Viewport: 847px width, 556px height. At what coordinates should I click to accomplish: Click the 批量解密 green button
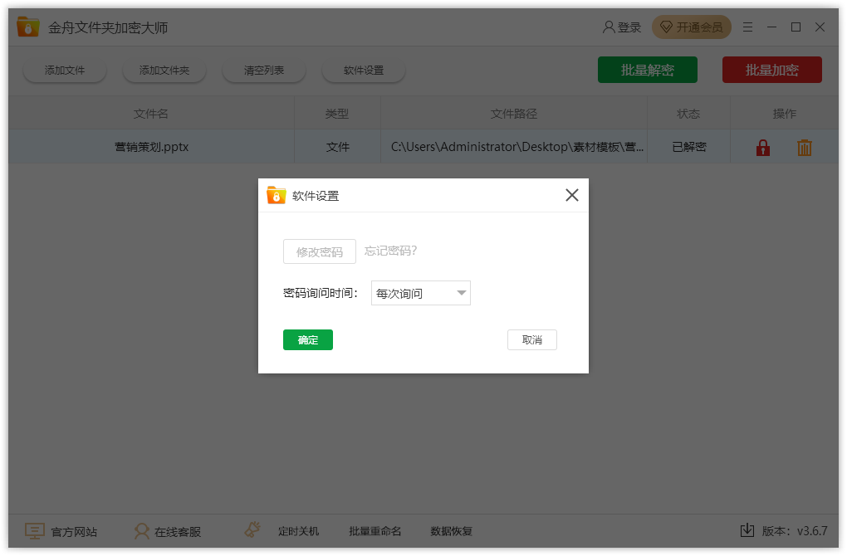[647, 70]
